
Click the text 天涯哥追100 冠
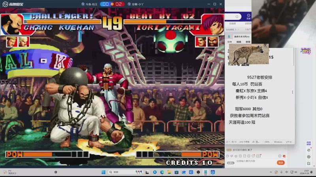pos(242,122)
